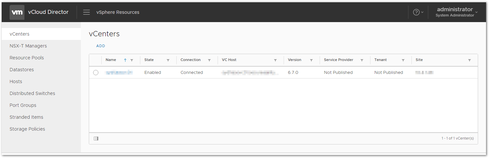Filter the Service Provider column
The width and height of the screenshot is (489, 158).
(x=362, y=60)
